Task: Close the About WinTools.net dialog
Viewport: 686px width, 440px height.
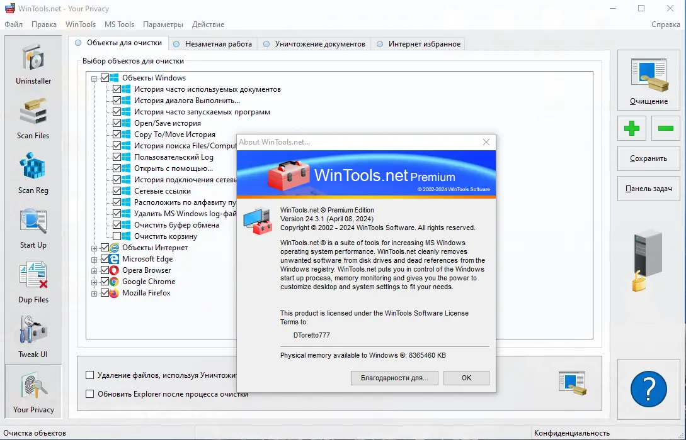Action: [486, 142]
